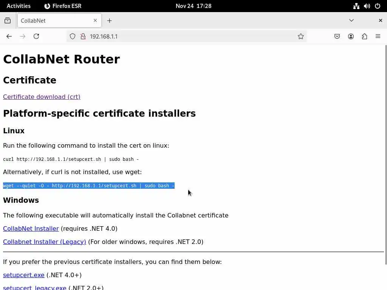Click the Windows section heading
The image size is (387, 290).
(21, 200)
